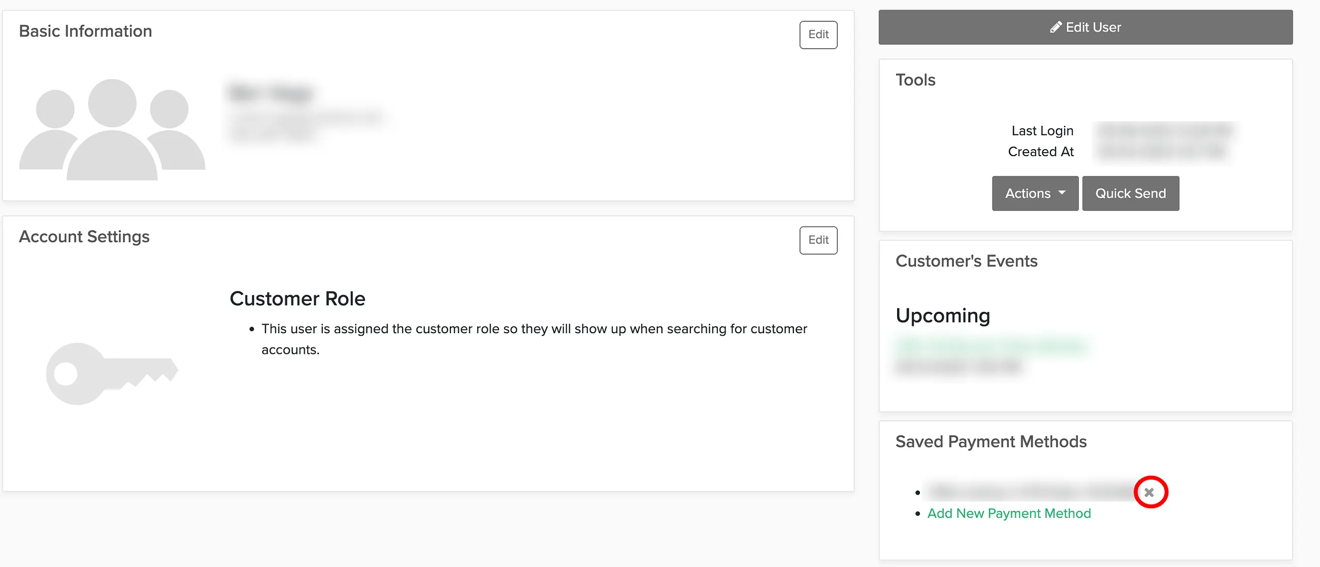
Task: Click the Add New Payment Method link
Action: click(1009, 513)
